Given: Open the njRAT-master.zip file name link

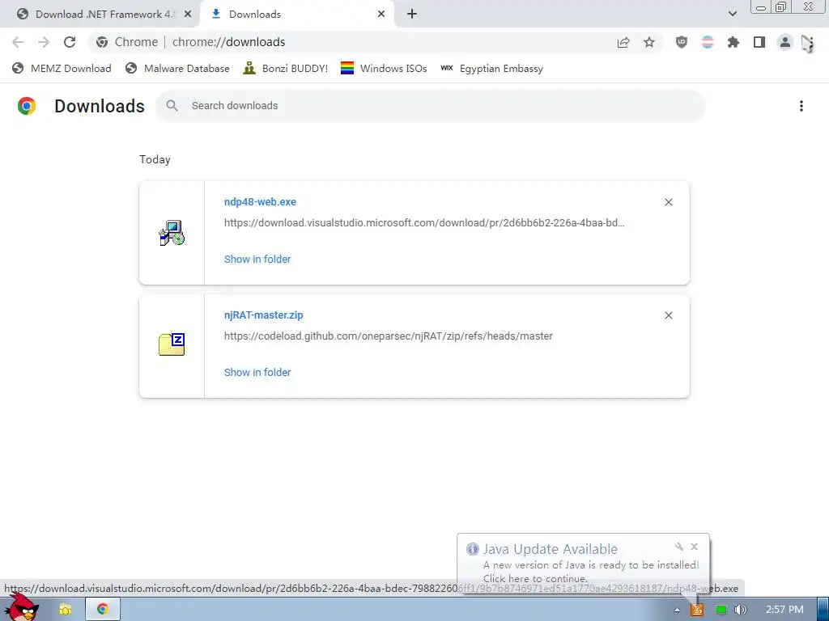Looking at the screenshot, I should (x=264, y=315).
